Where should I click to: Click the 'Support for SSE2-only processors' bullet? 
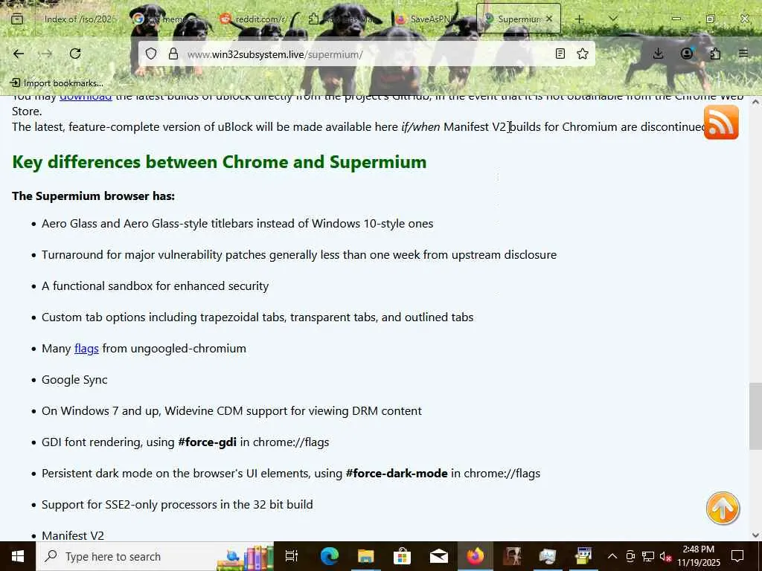(x=177, y=505)
